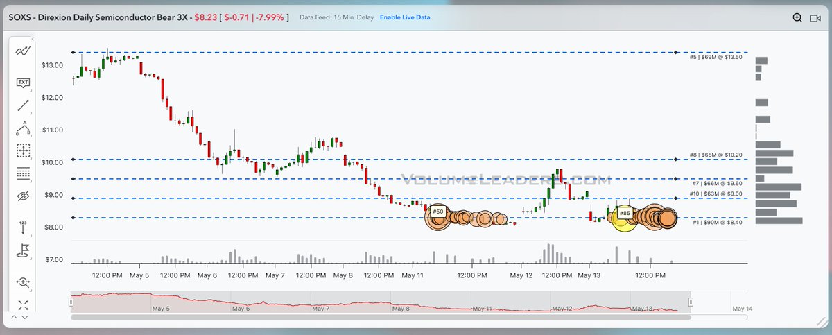Click the large yellow trade bubble
Screen dimensions: 832x335
coord(624,220)
